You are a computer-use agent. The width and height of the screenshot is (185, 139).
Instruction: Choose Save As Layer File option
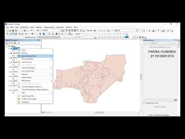click(35, 96)
